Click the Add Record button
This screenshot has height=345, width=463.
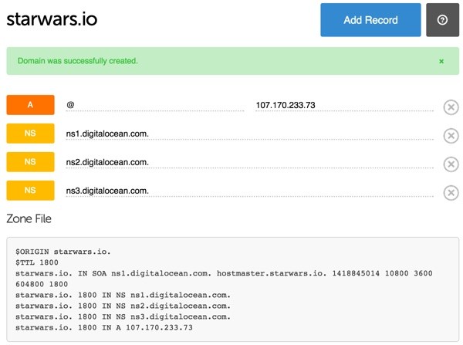[370, 20]
